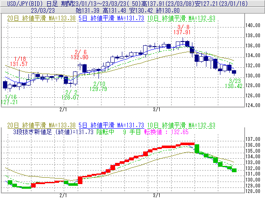Click the low price 安130.42

pos(141,11)
